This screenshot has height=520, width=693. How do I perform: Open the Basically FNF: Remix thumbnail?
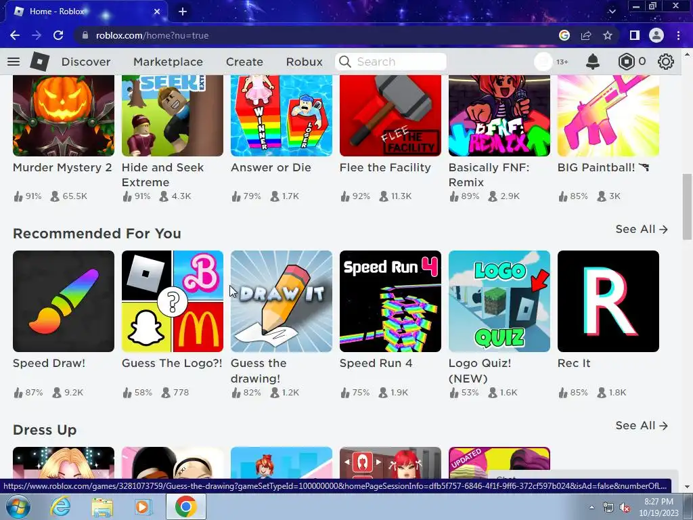[x=499, y=115]
